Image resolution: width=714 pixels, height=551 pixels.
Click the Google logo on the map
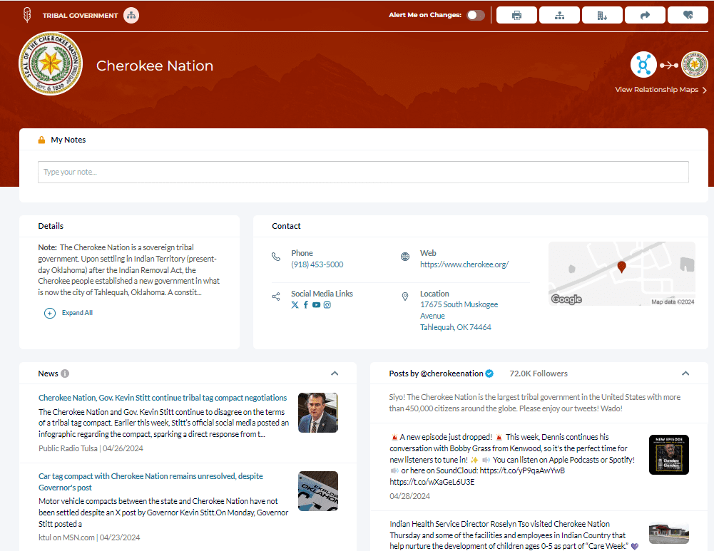(566, 299)
